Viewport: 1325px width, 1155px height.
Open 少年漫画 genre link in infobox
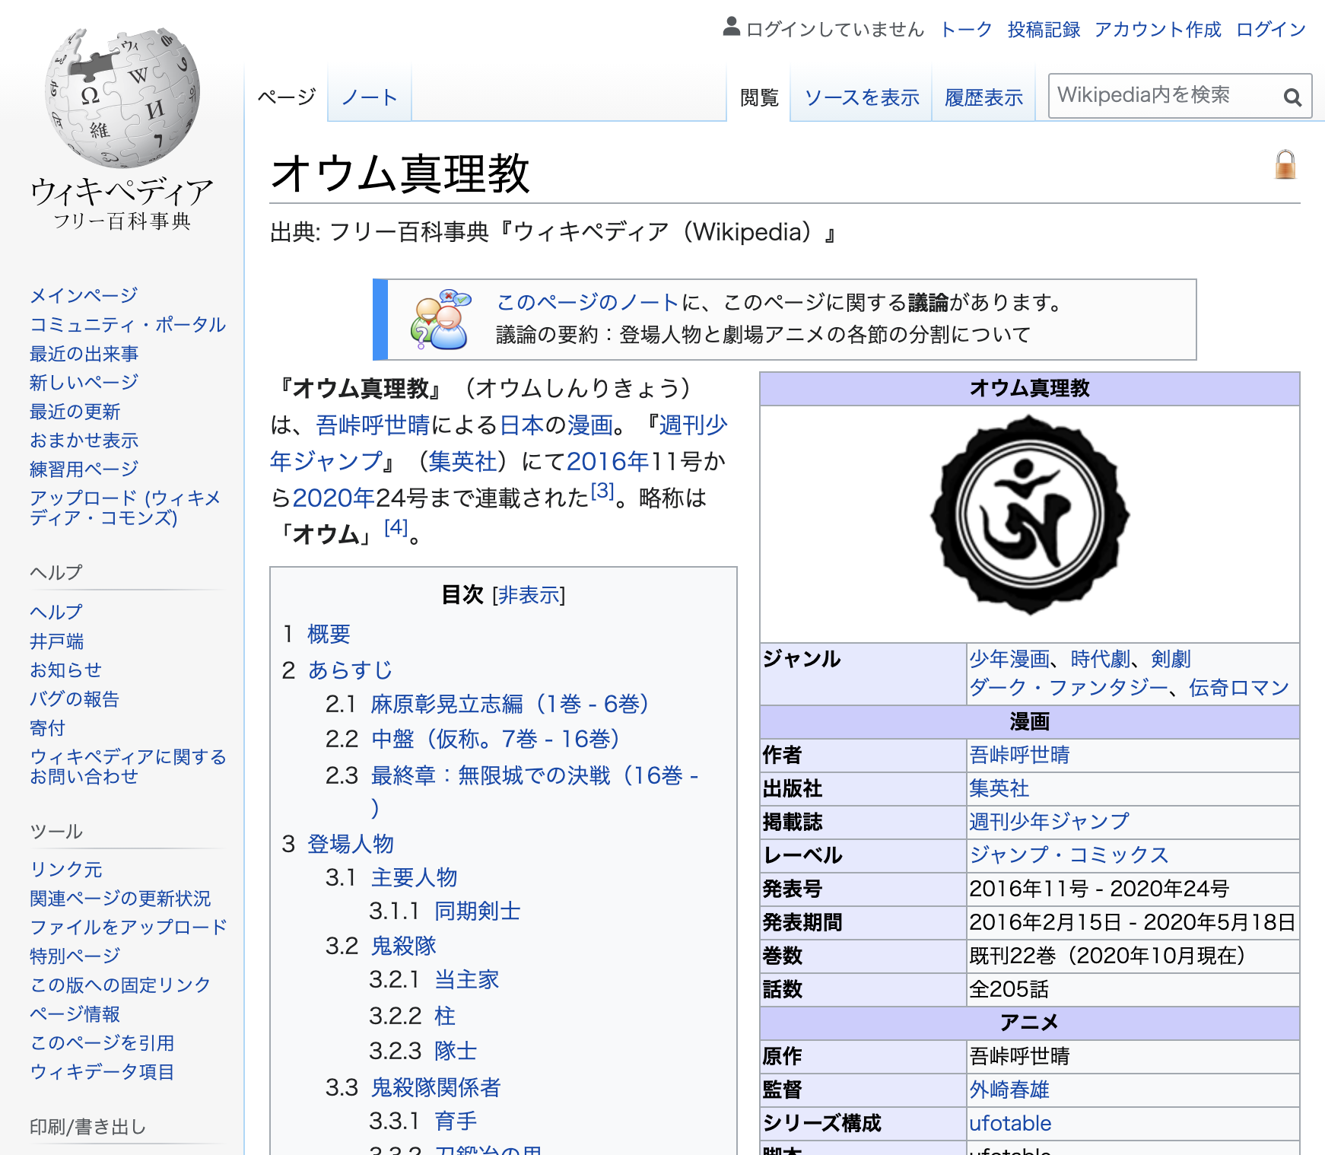pos(1009,659)
